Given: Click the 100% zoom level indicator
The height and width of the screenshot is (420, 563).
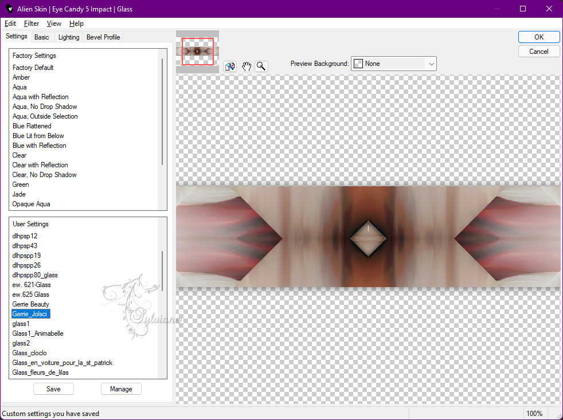Looking at the screenshot, I should click(x=534, y=414).
